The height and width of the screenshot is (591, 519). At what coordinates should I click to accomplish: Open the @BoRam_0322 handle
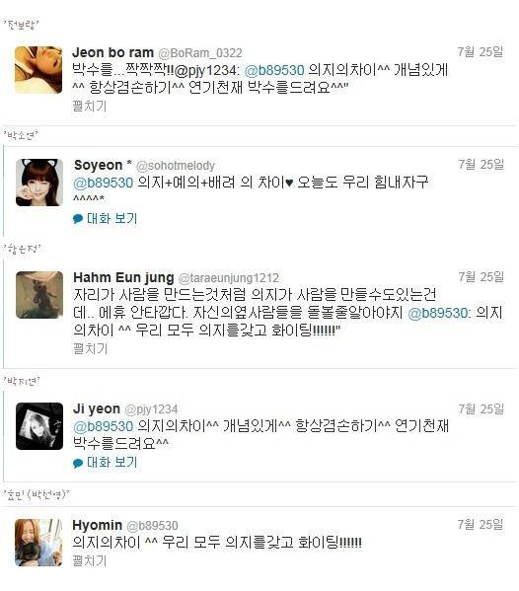pos(200,52)
